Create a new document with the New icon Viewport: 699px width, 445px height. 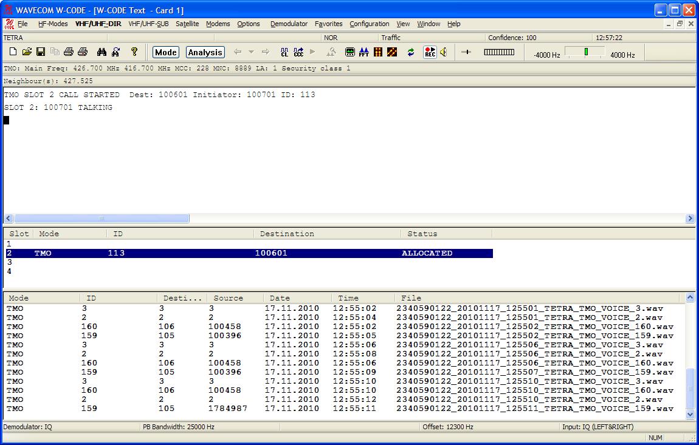(x=13, y=52)
